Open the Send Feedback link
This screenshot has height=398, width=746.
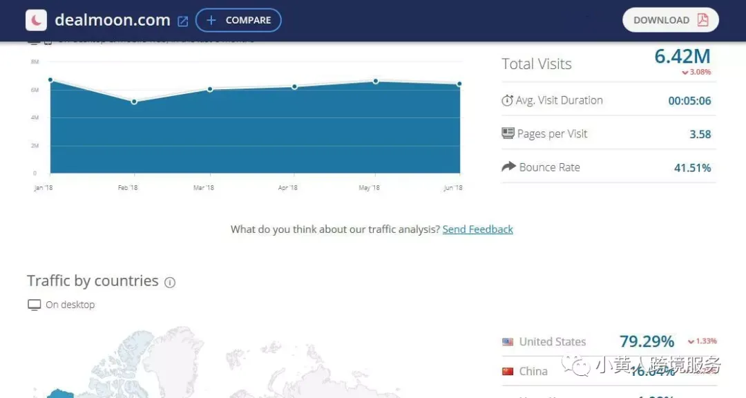click(478, 229)
